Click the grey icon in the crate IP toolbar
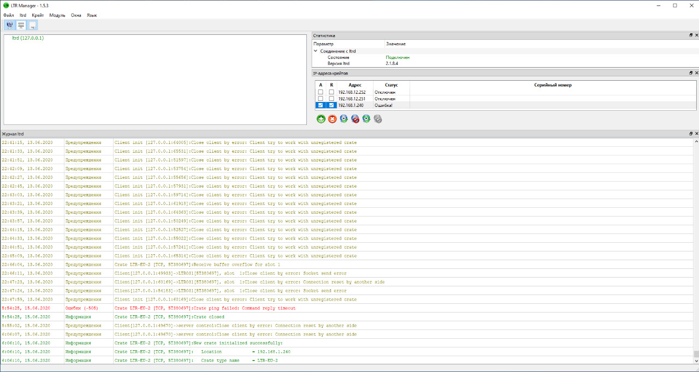 click(x=378, y=119)
